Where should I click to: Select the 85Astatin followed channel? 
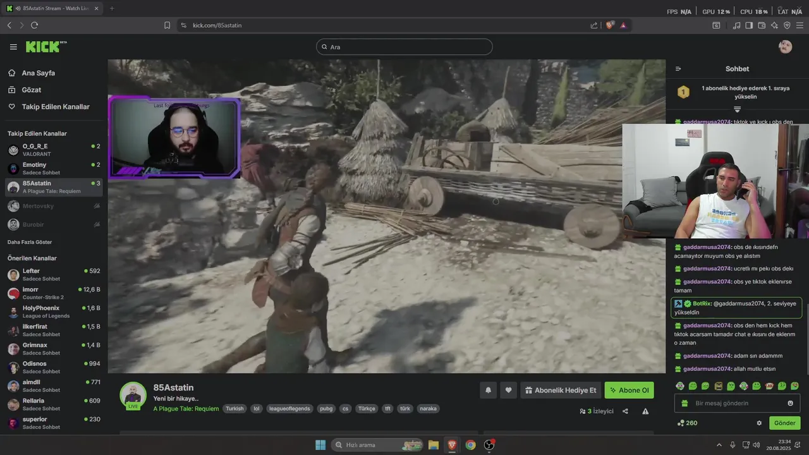pyautogui.click(x=54, y=187)
